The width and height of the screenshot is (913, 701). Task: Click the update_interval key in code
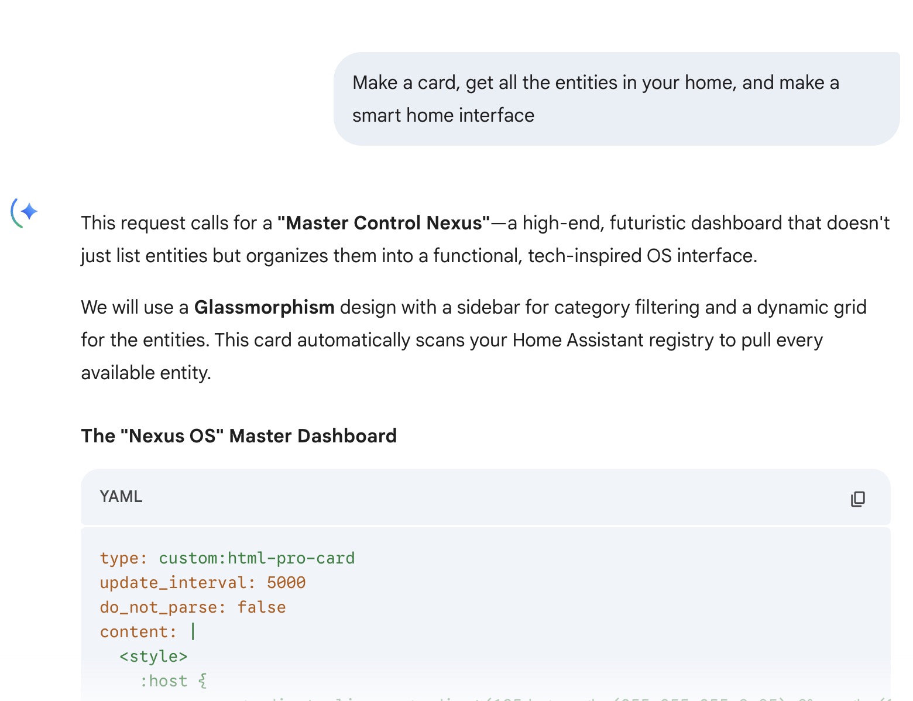pos(173,583)
